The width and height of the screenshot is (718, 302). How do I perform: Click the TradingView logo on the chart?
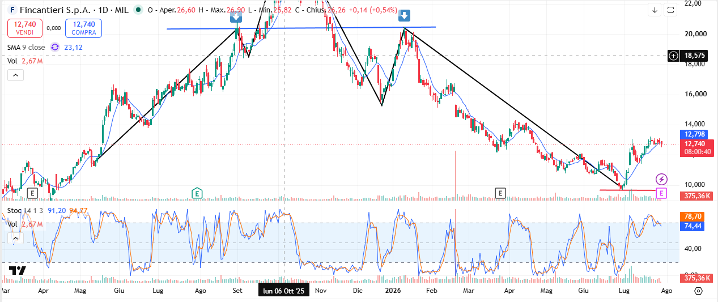click(x=18, y=271)
